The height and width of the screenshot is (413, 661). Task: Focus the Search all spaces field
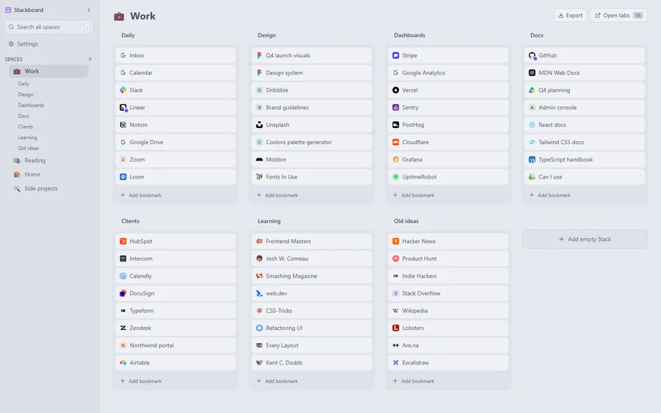49,27
